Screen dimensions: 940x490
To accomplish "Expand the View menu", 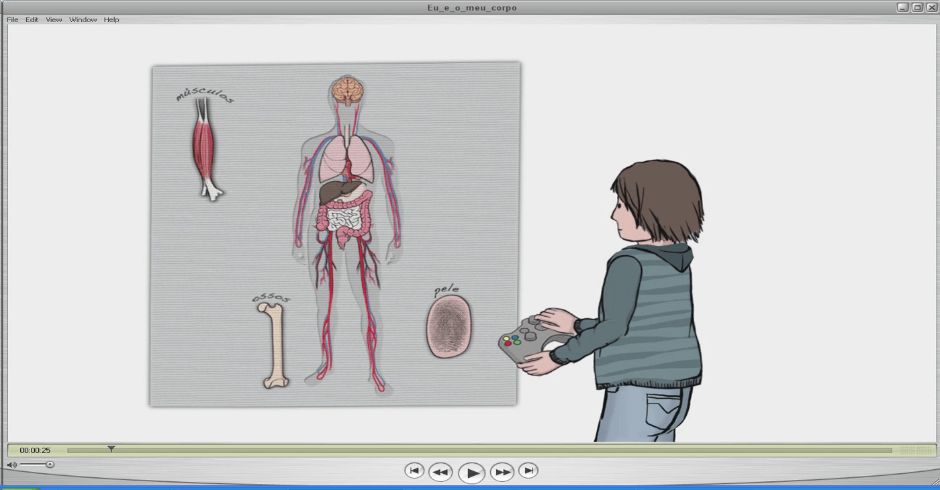I will 54,20.
